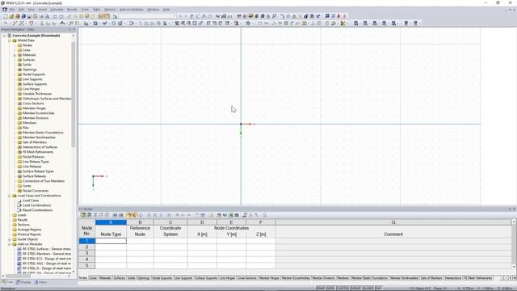Click the function fx icon in table toolbar
Image resolution: width=517 pixels, height=291 pixels.
(250, 215)
